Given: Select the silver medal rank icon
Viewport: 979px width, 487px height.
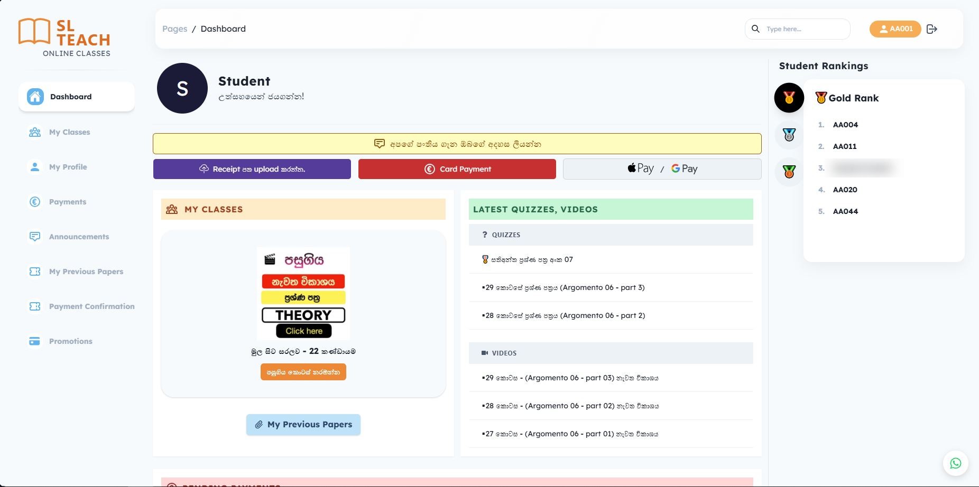Looking at the screenshot, I should click(x=789, y=135).
